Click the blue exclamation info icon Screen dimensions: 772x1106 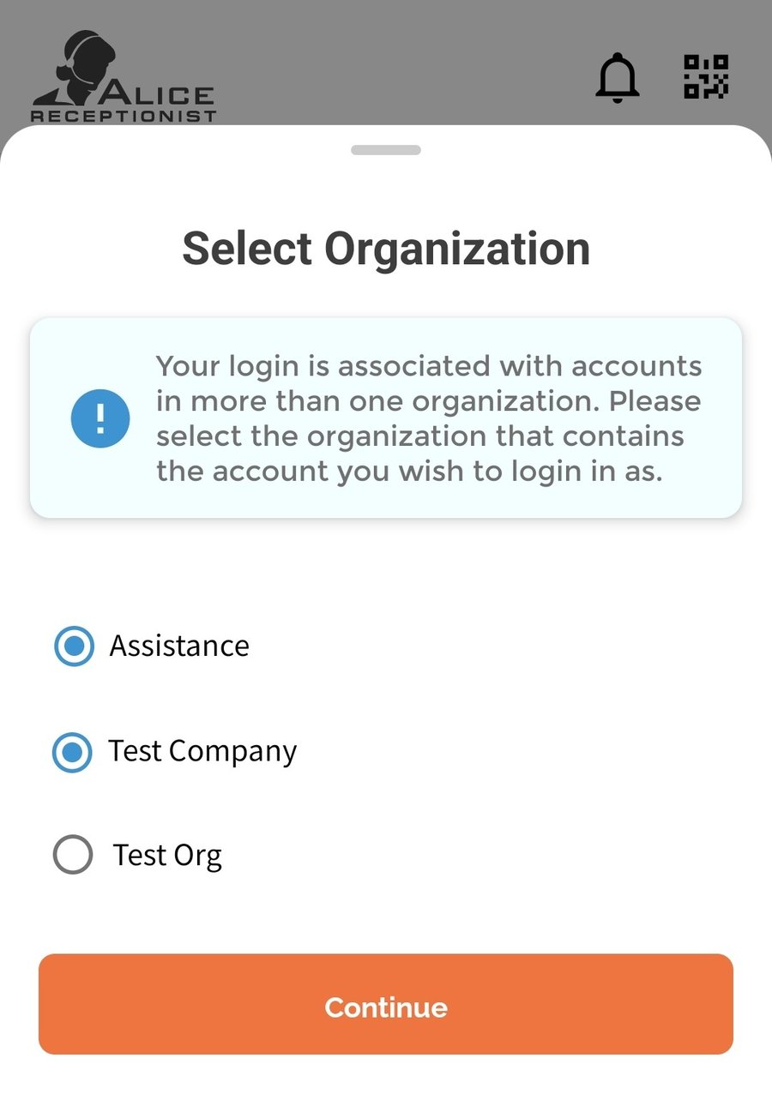[x=100, y=418]
